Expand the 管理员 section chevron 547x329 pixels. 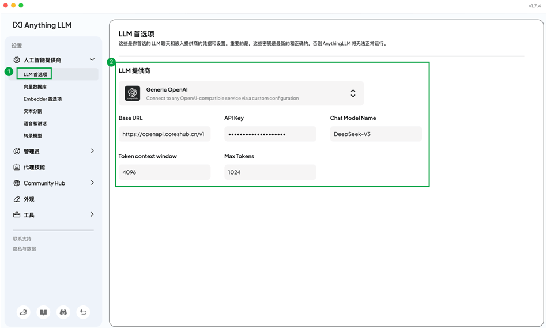(x=92, y=151)
